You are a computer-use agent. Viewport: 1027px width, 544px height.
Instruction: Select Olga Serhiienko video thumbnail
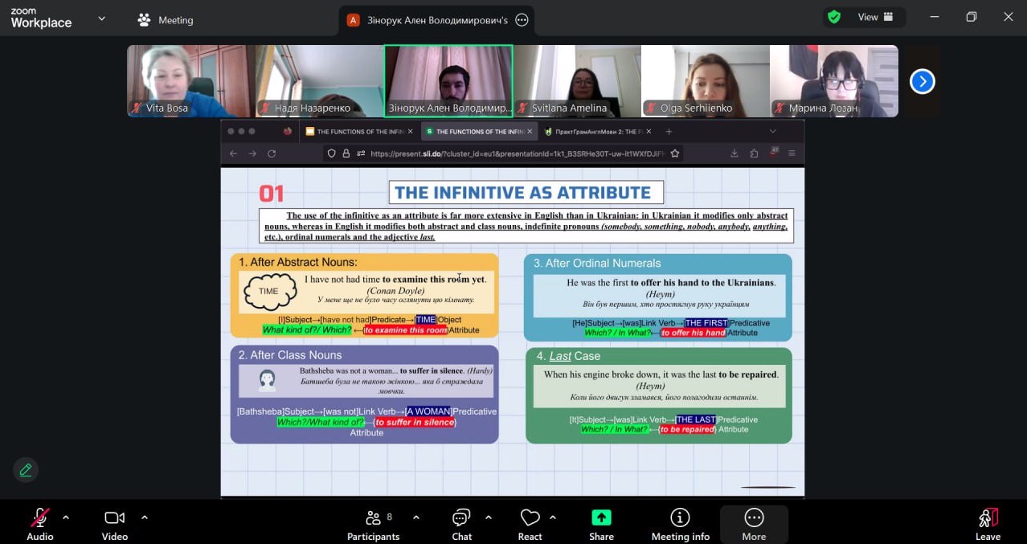705,81
